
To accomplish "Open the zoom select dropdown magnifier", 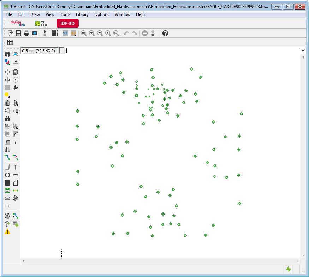I will (x=116, y=33).
